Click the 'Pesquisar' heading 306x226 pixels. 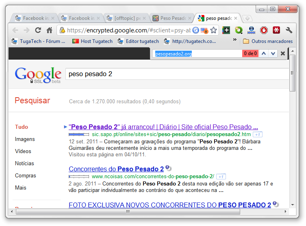click(x=33, y=100)
